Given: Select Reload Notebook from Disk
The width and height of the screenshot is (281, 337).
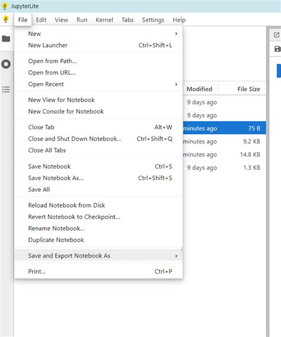Looking at the screenshot, I should click(98, 205).
